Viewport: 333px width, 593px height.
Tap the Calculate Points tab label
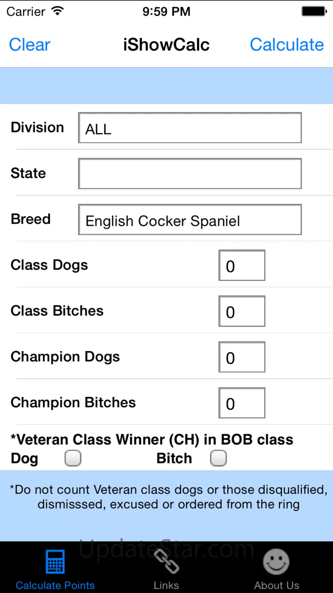tap(55, 585)
